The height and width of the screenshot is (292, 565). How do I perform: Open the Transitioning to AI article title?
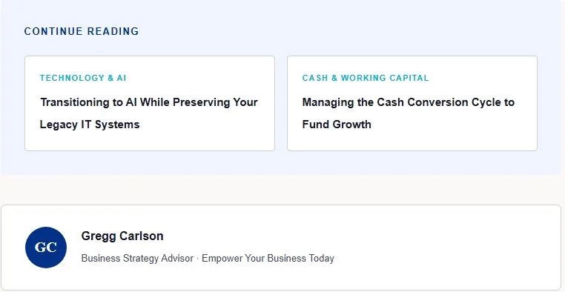[x=149, y=113]
